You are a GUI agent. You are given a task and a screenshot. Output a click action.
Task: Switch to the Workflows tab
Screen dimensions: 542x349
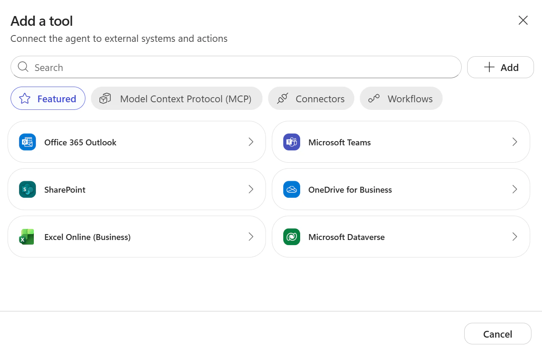pos(401,98)
